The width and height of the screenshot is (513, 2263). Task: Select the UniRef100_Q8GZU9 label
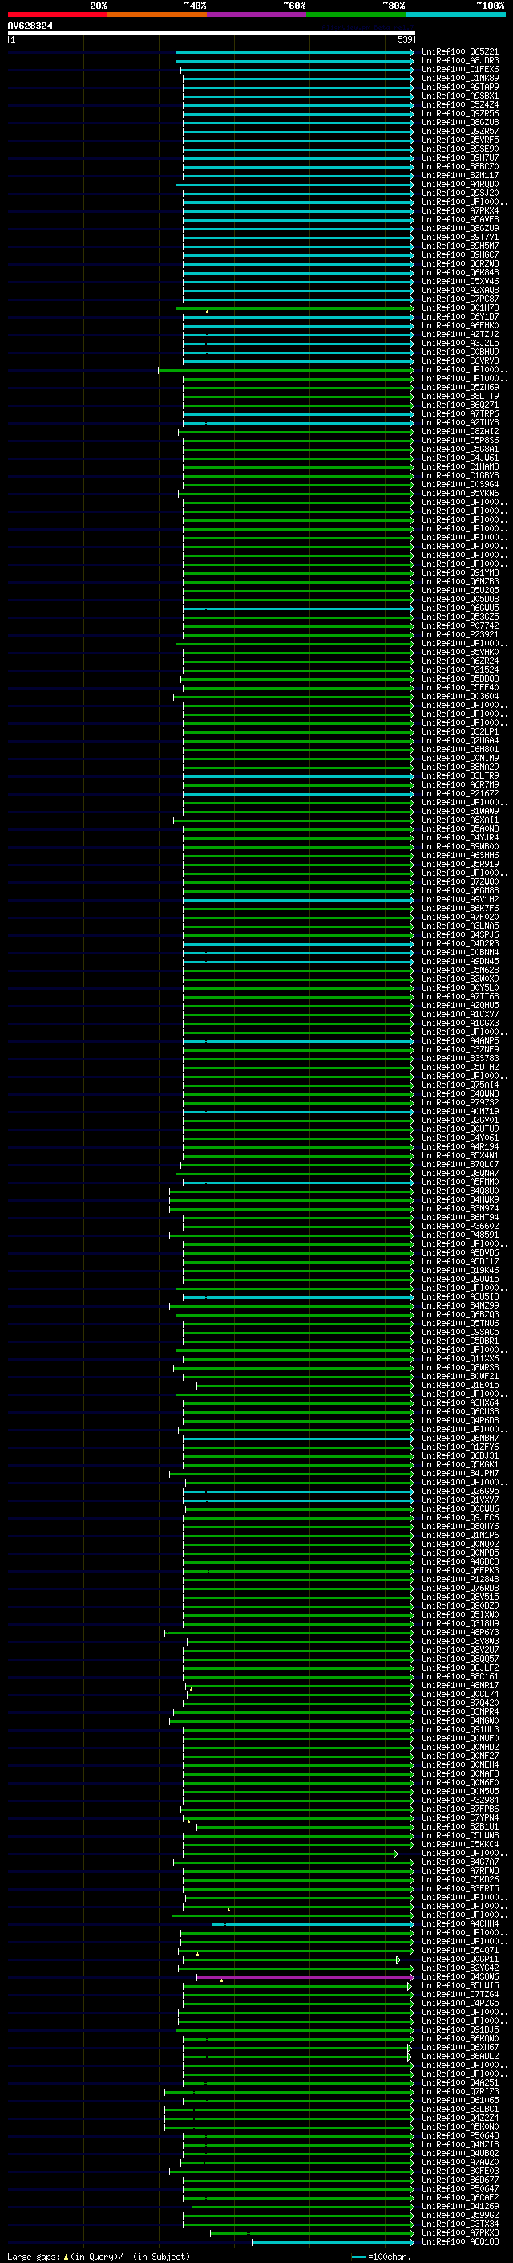click(x=459, y=229)
